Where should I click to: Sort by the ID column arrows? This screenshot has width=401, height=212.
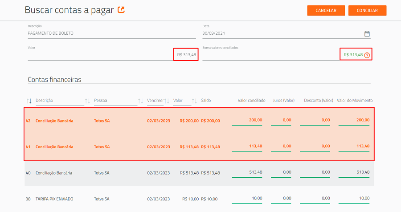[29, 101]
